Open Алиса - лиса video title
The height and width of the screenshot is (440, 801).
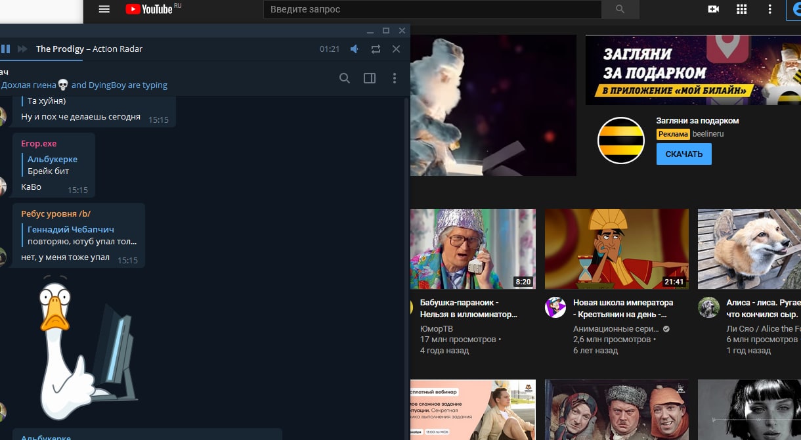pyautogui.click(x=764, y=309)
